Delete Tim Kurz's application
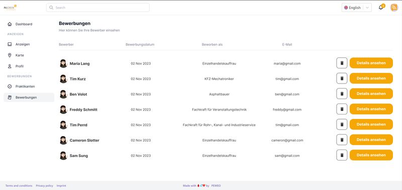 coord(342,78)
